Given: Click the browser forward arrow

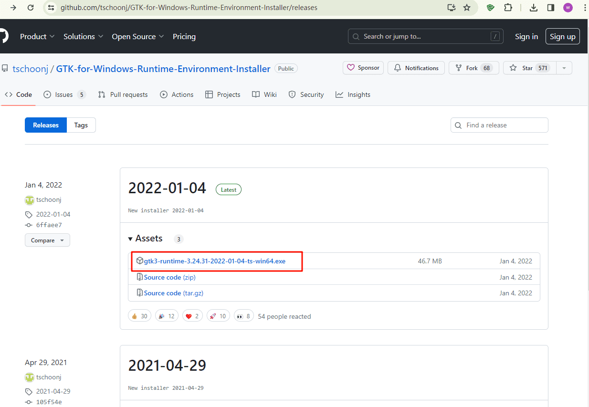Looking at the screenshot, I should (x=13, y=8).
